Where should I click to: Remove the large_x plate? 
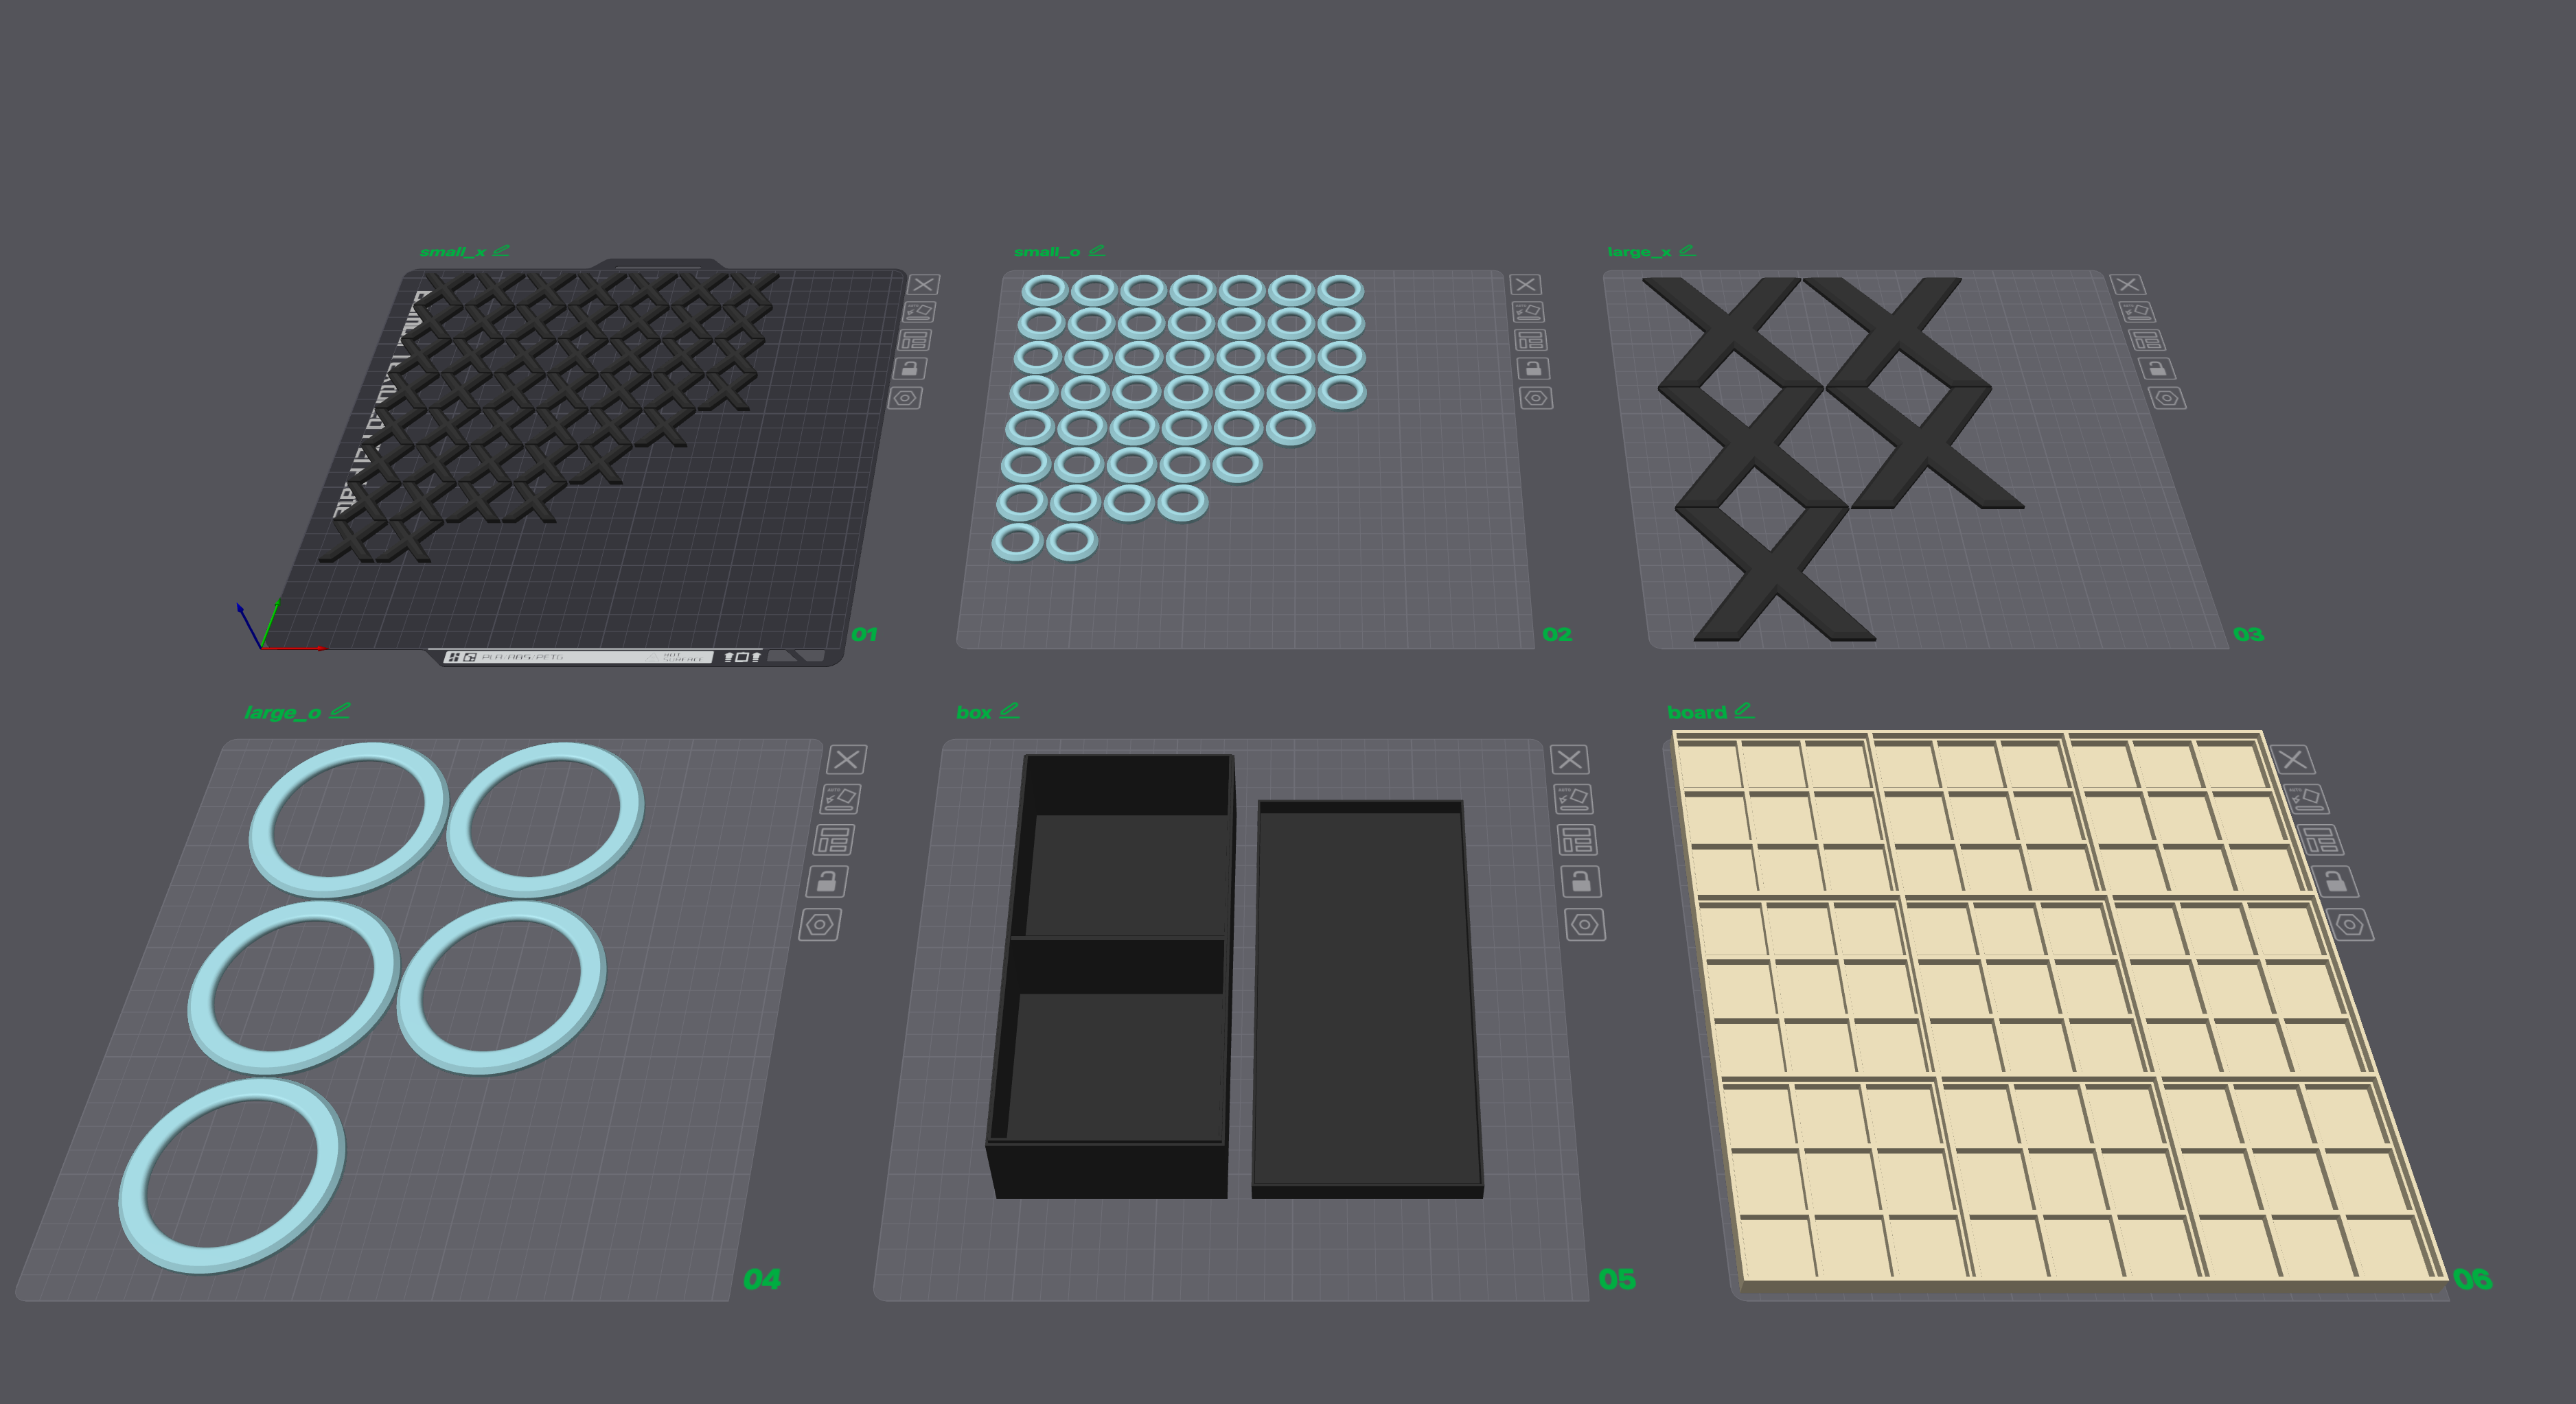[x=2127, y=285]
